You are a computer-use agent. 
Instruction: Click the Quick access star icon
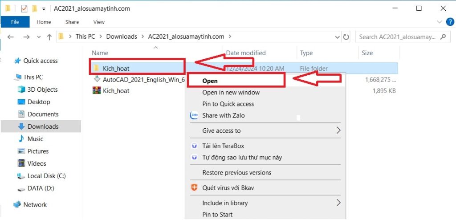17,61
